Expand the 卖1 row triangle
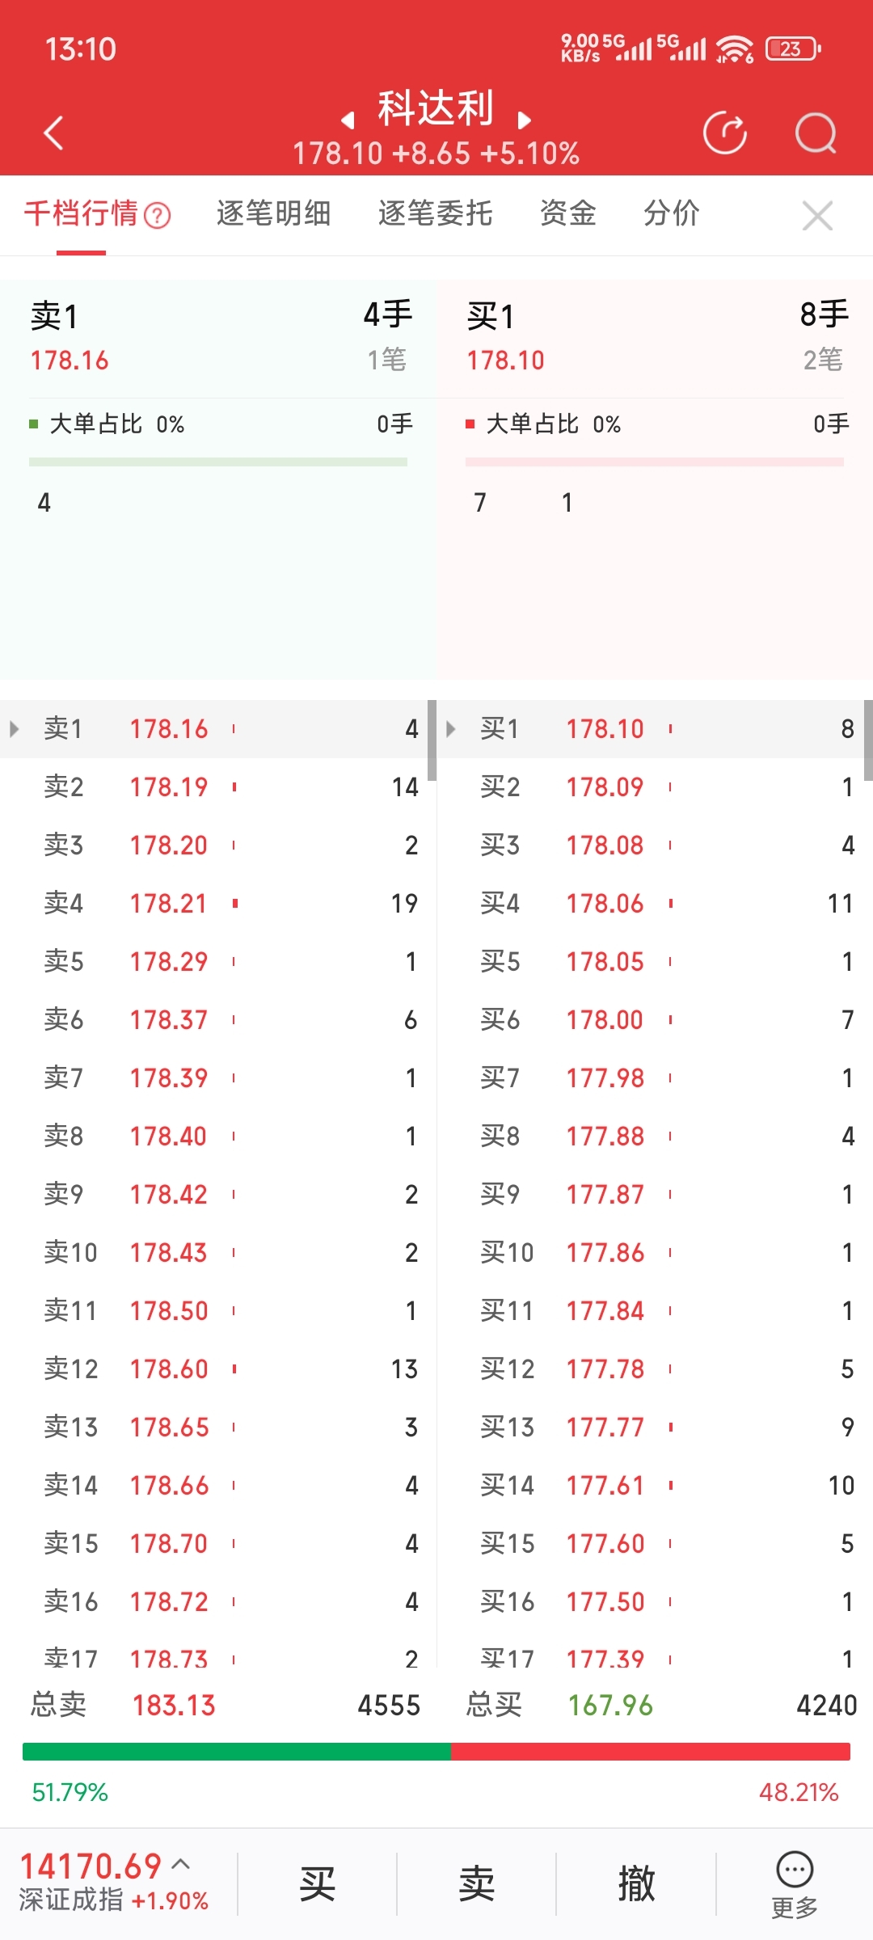This screenshot has width=873, height=1940. click(15, 729)
